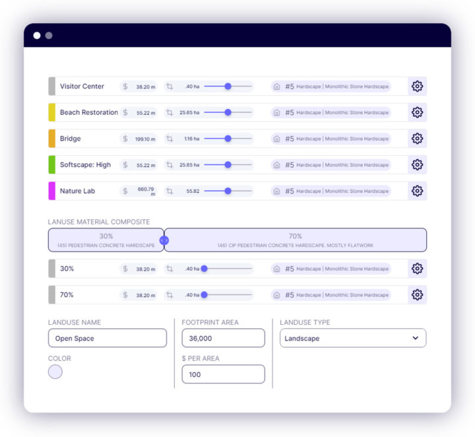Click the slider handle in the 30% row
The height and width of the screenshot is (437, 475).
205,269
